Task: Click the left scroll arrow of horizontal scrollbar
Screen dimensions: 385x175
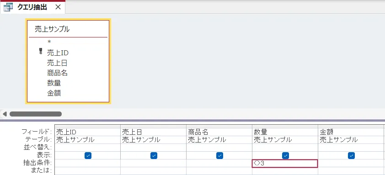Action: point(5,114)
